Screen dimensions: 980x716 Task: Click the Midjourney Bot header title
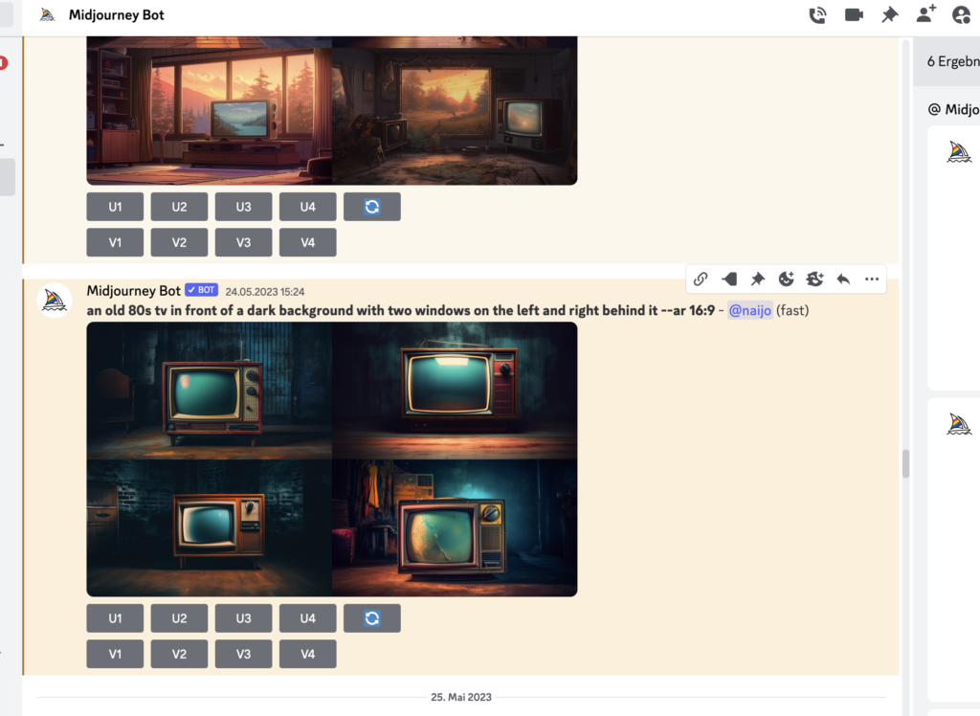(x=116, y=15)
